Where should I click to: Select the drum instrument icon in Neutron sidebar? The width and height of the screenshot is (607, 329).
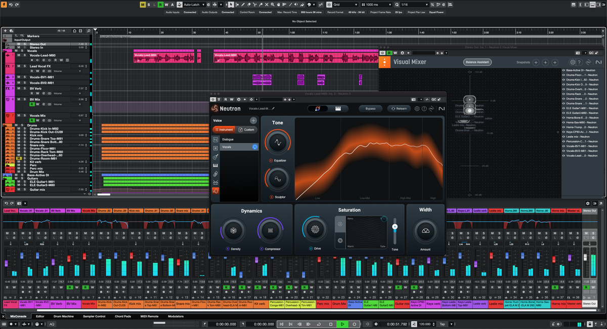(x=215, y=182)
